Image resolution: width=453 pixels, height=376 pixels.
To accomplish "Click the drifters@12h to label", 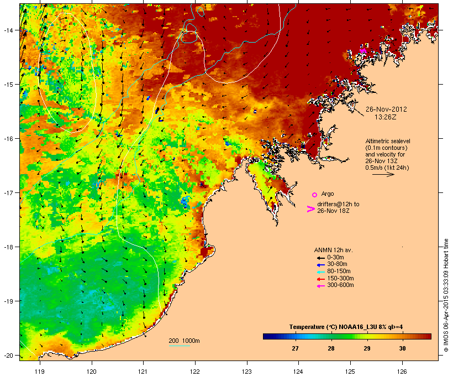I will coord(338,204).
